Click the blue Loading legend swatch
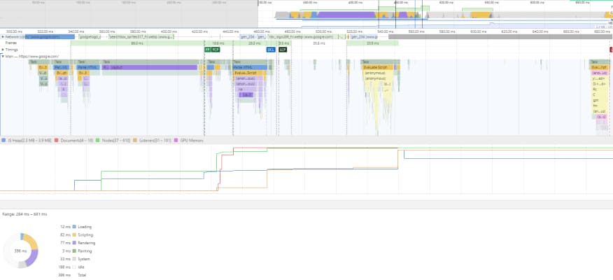 tap(74, 227)
